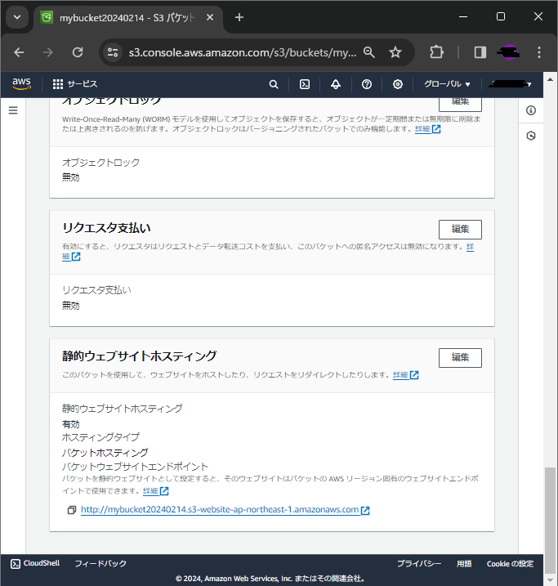Select the 静的ウェブサイトホスティング heading text

[x=140, y=356]
